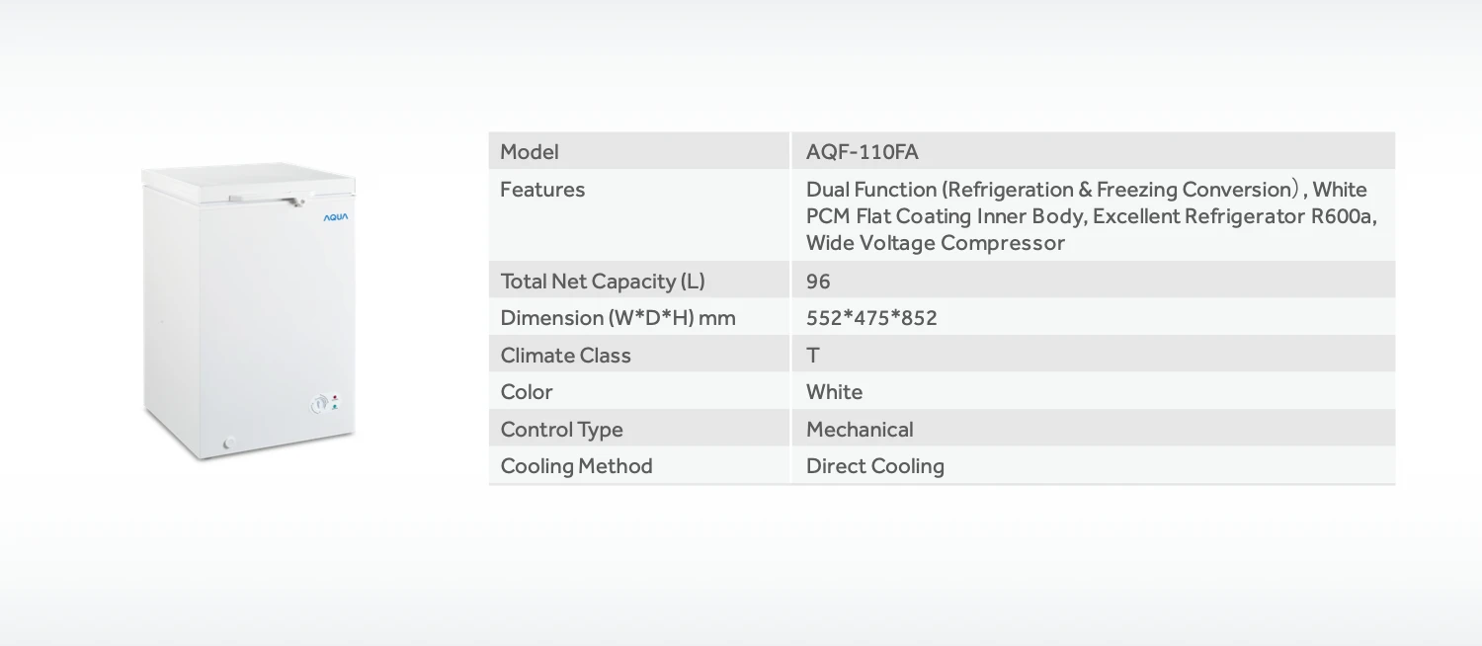Click the Color row's White value
Viewport: 1482px width, 646px height.
[834, 392]
